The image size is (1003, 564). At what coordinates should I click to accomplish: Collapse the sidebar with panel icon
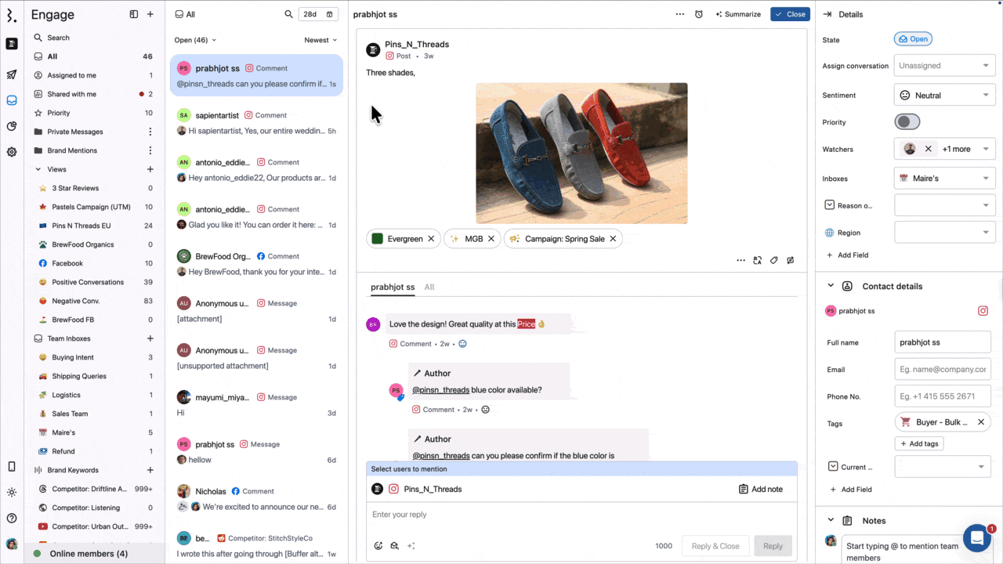coord(134,14)
